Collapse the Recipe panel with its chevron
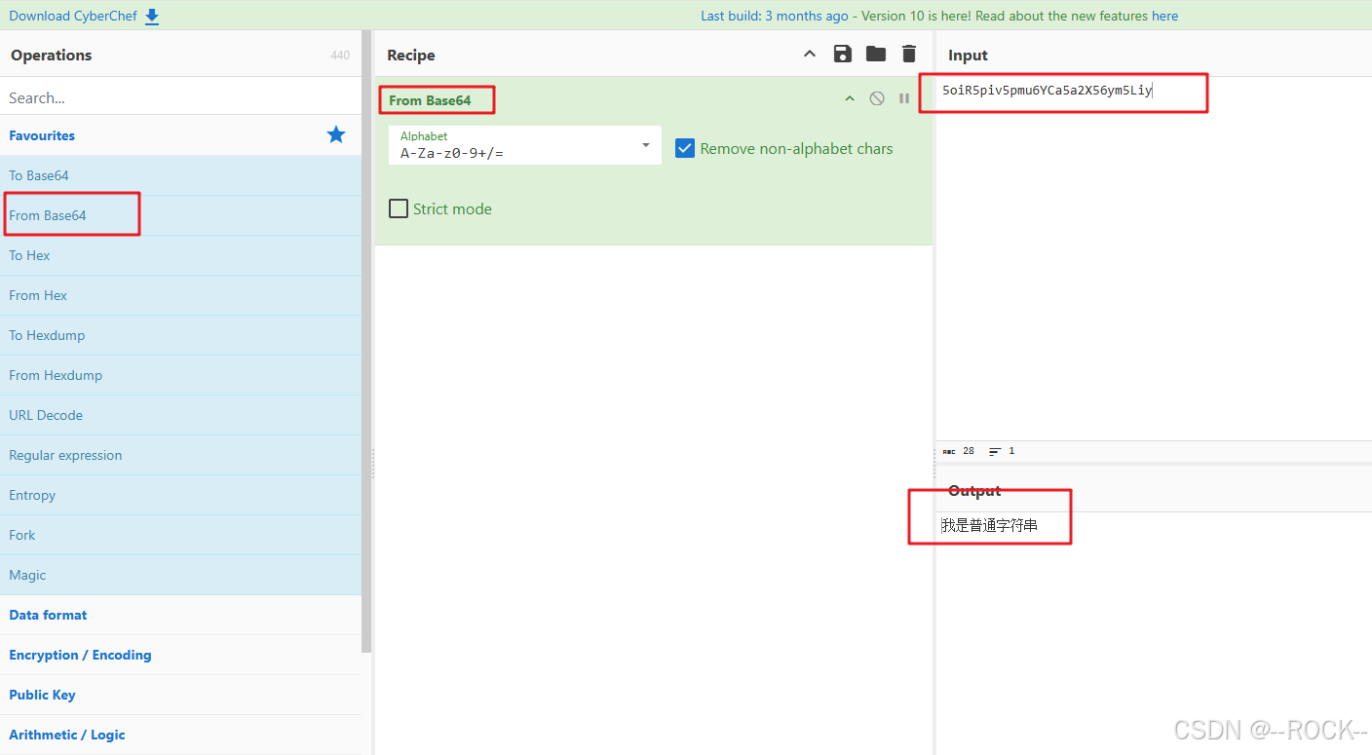Screen dimensions: 1372x755 pos(809,54)
